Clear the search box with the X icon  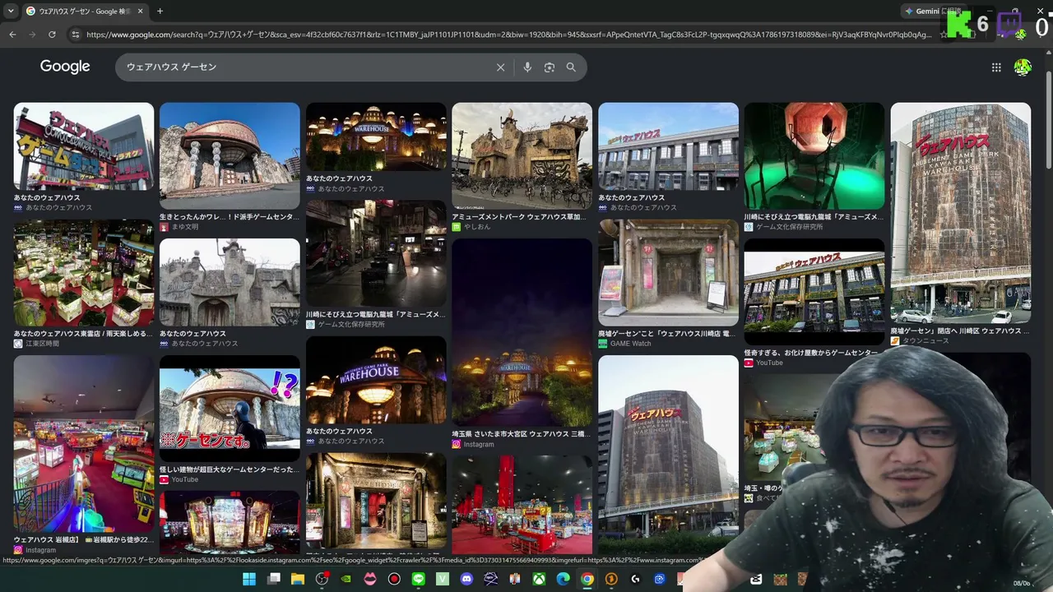500,67
